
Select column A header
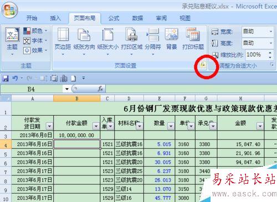(x=33, y=99)
